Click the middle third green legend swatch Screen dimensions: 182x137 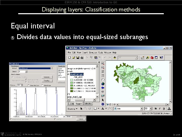pos(72,85)
